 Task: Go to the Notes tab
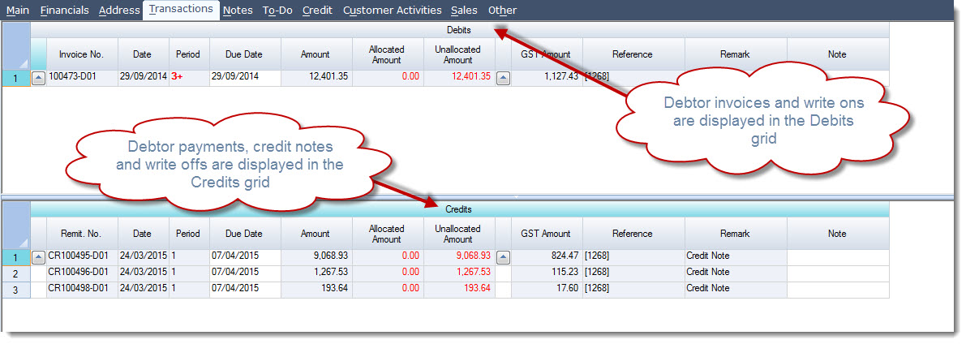(x=237, y=11)
